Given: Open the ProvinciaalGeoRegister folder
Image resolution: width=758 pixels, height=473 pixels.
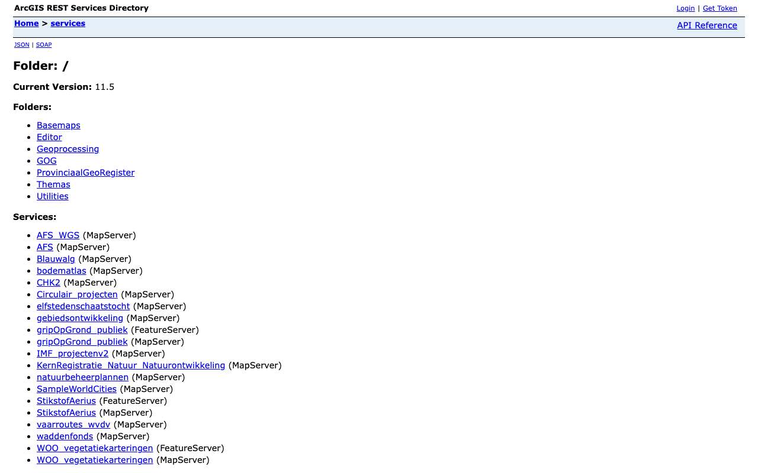Looking at the screenshot, I should tap(85, 173).
